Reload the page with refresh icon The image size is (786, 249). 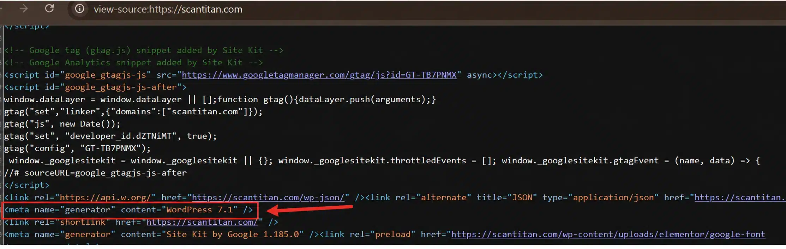coord(49,8)
